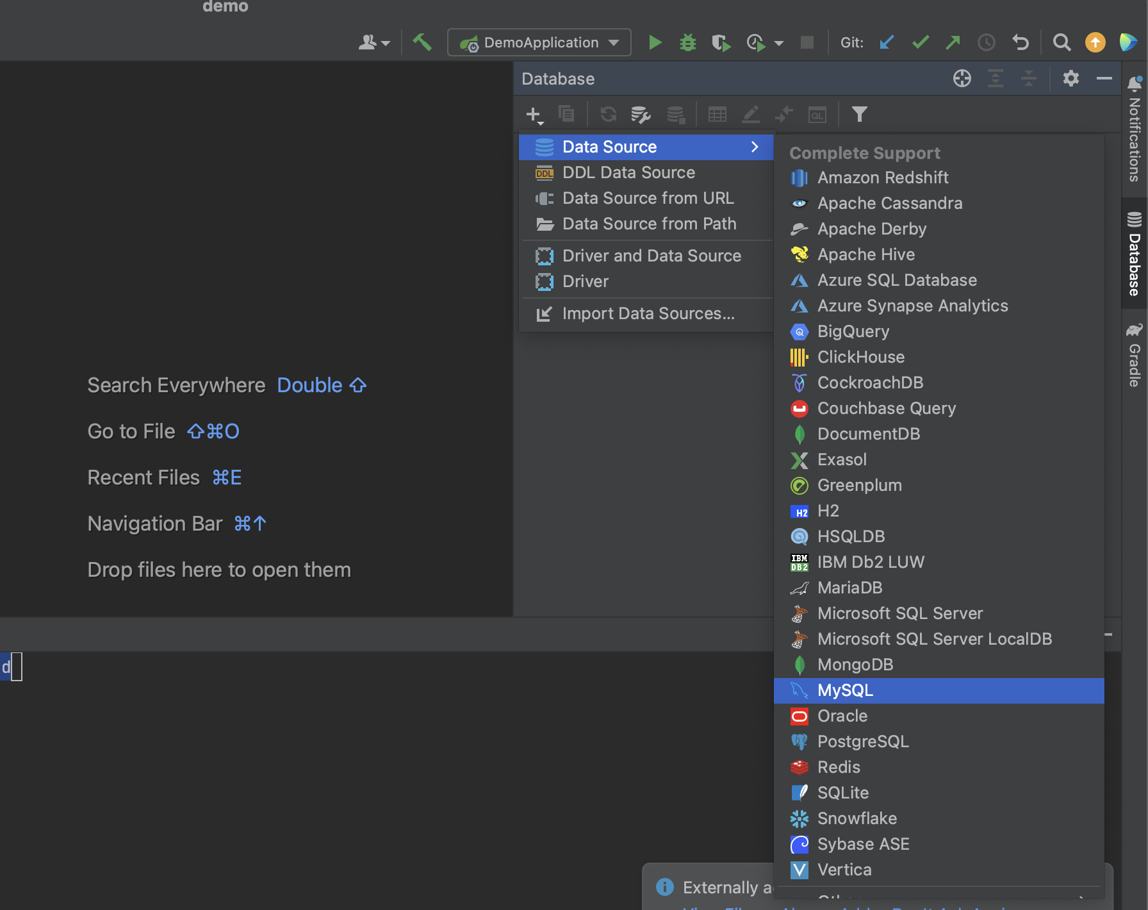Screen dimensions: 1148x910
Task: Open the DemoApplication run configuration dropdown
Action: tap(539, 42)
